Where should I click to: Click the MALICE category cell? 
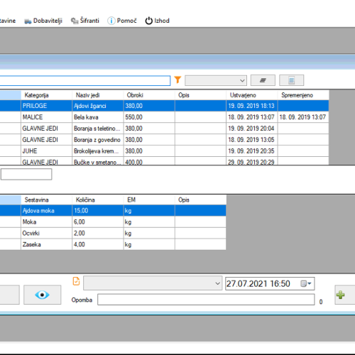pyautogui.click(x=46, y=117)
